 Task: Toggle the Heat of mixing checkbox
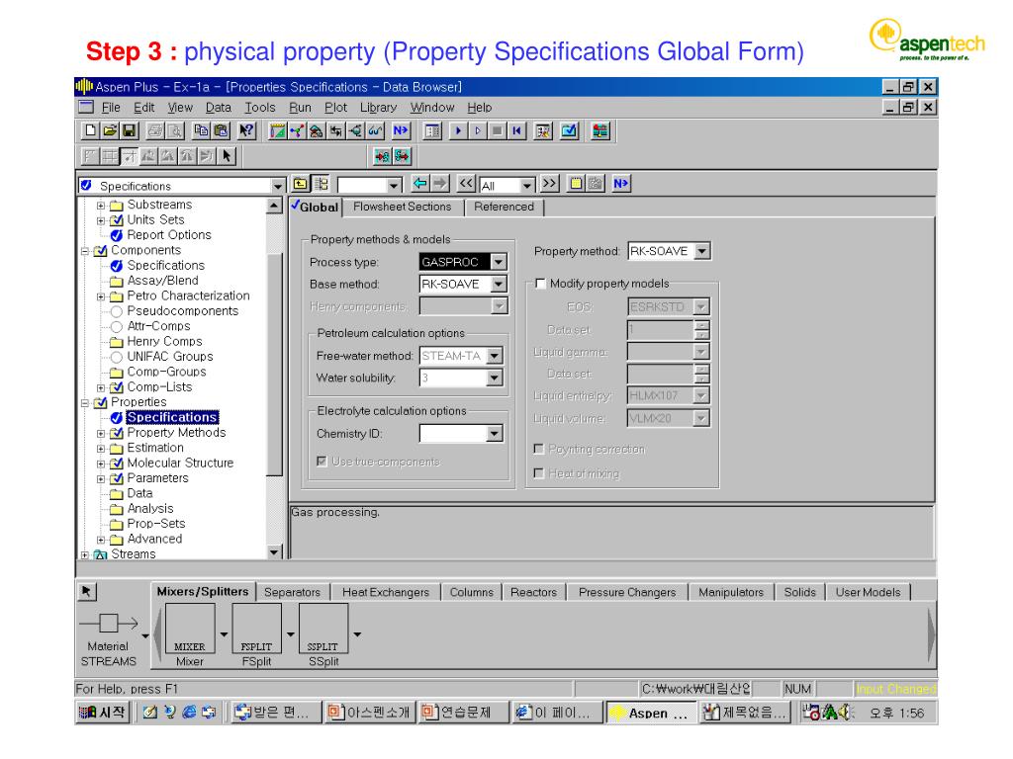540,473
